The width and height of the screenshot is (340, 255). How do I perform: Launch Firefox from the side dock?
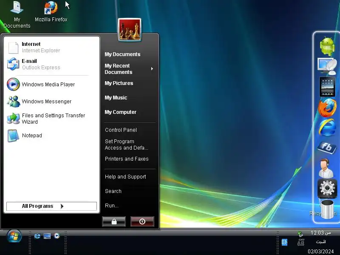(327, 108)
